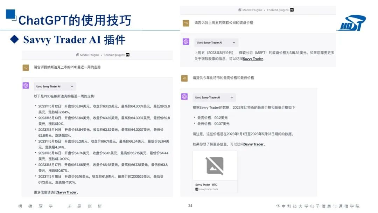This screenshot has width=378, height=213.
Task: Click the 'Savvy Trader - BTC' card title
Action: pos(206,185)
